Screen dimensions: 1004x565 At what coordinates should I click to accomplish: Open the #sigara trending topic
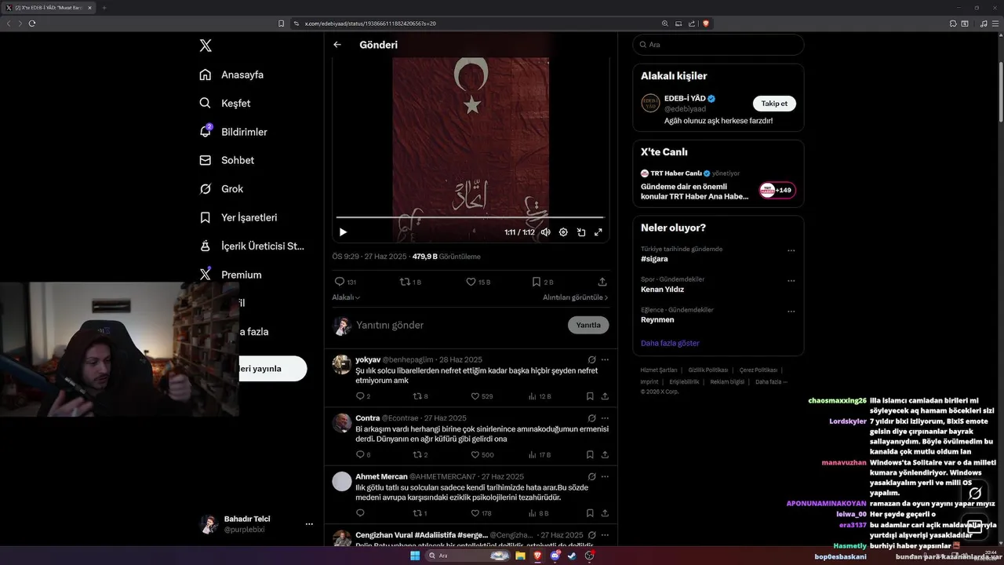(654, 259)
